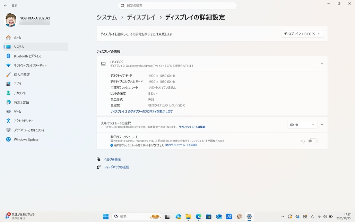Click ディスプレイ in the breadcrumb
This screenshot has height=222, width=355.
pos(141,17)
